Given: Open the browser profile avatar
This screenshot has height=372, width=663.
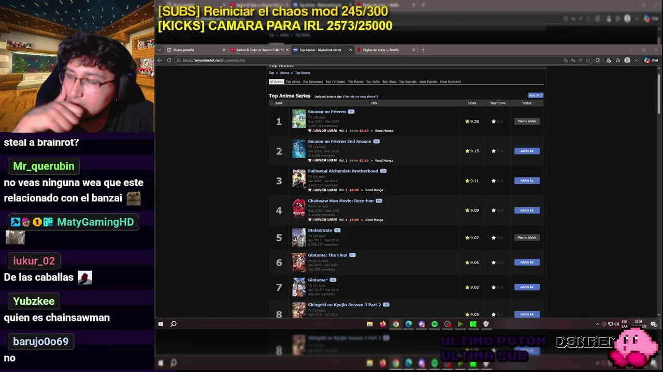Looking at the screenshot, I should tap(627, 60).
